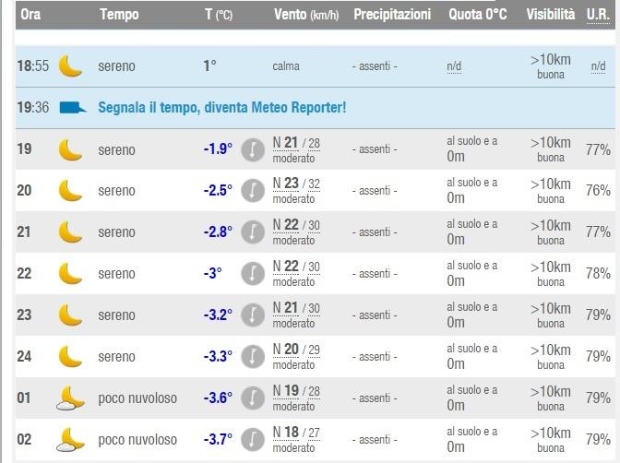Click the 'Quota 0°C' column header
This screenshot has width=620, height=463.
pyautogui.click(x=480, y=15)
